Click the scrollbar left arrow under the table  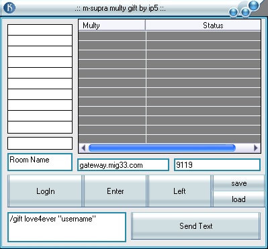83,148
